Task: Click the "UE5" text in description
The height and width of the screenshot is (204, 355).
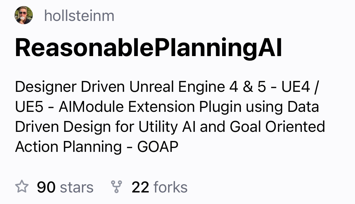Action: (x=29, y=106)
